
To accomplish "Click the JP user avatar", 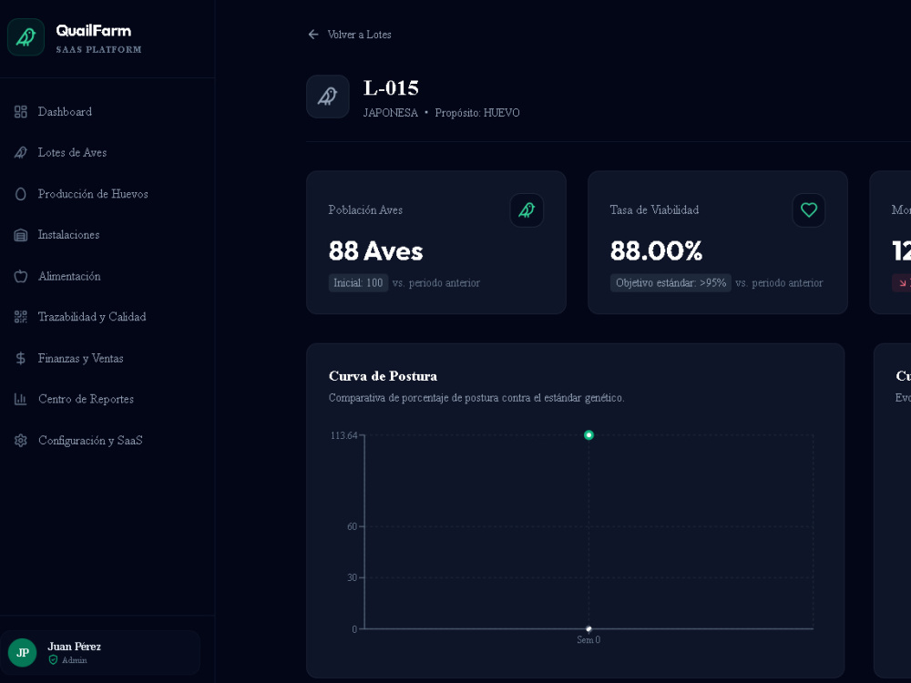I will [x=23, y=652].
